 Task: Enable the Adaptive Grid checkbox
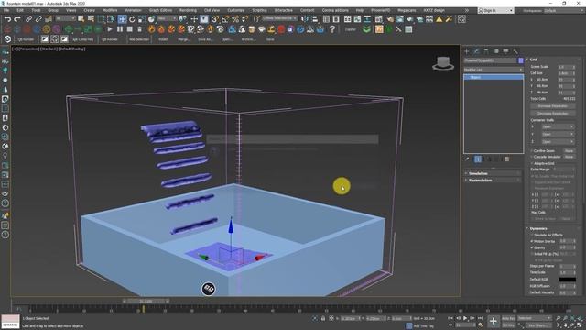[532, 163]
